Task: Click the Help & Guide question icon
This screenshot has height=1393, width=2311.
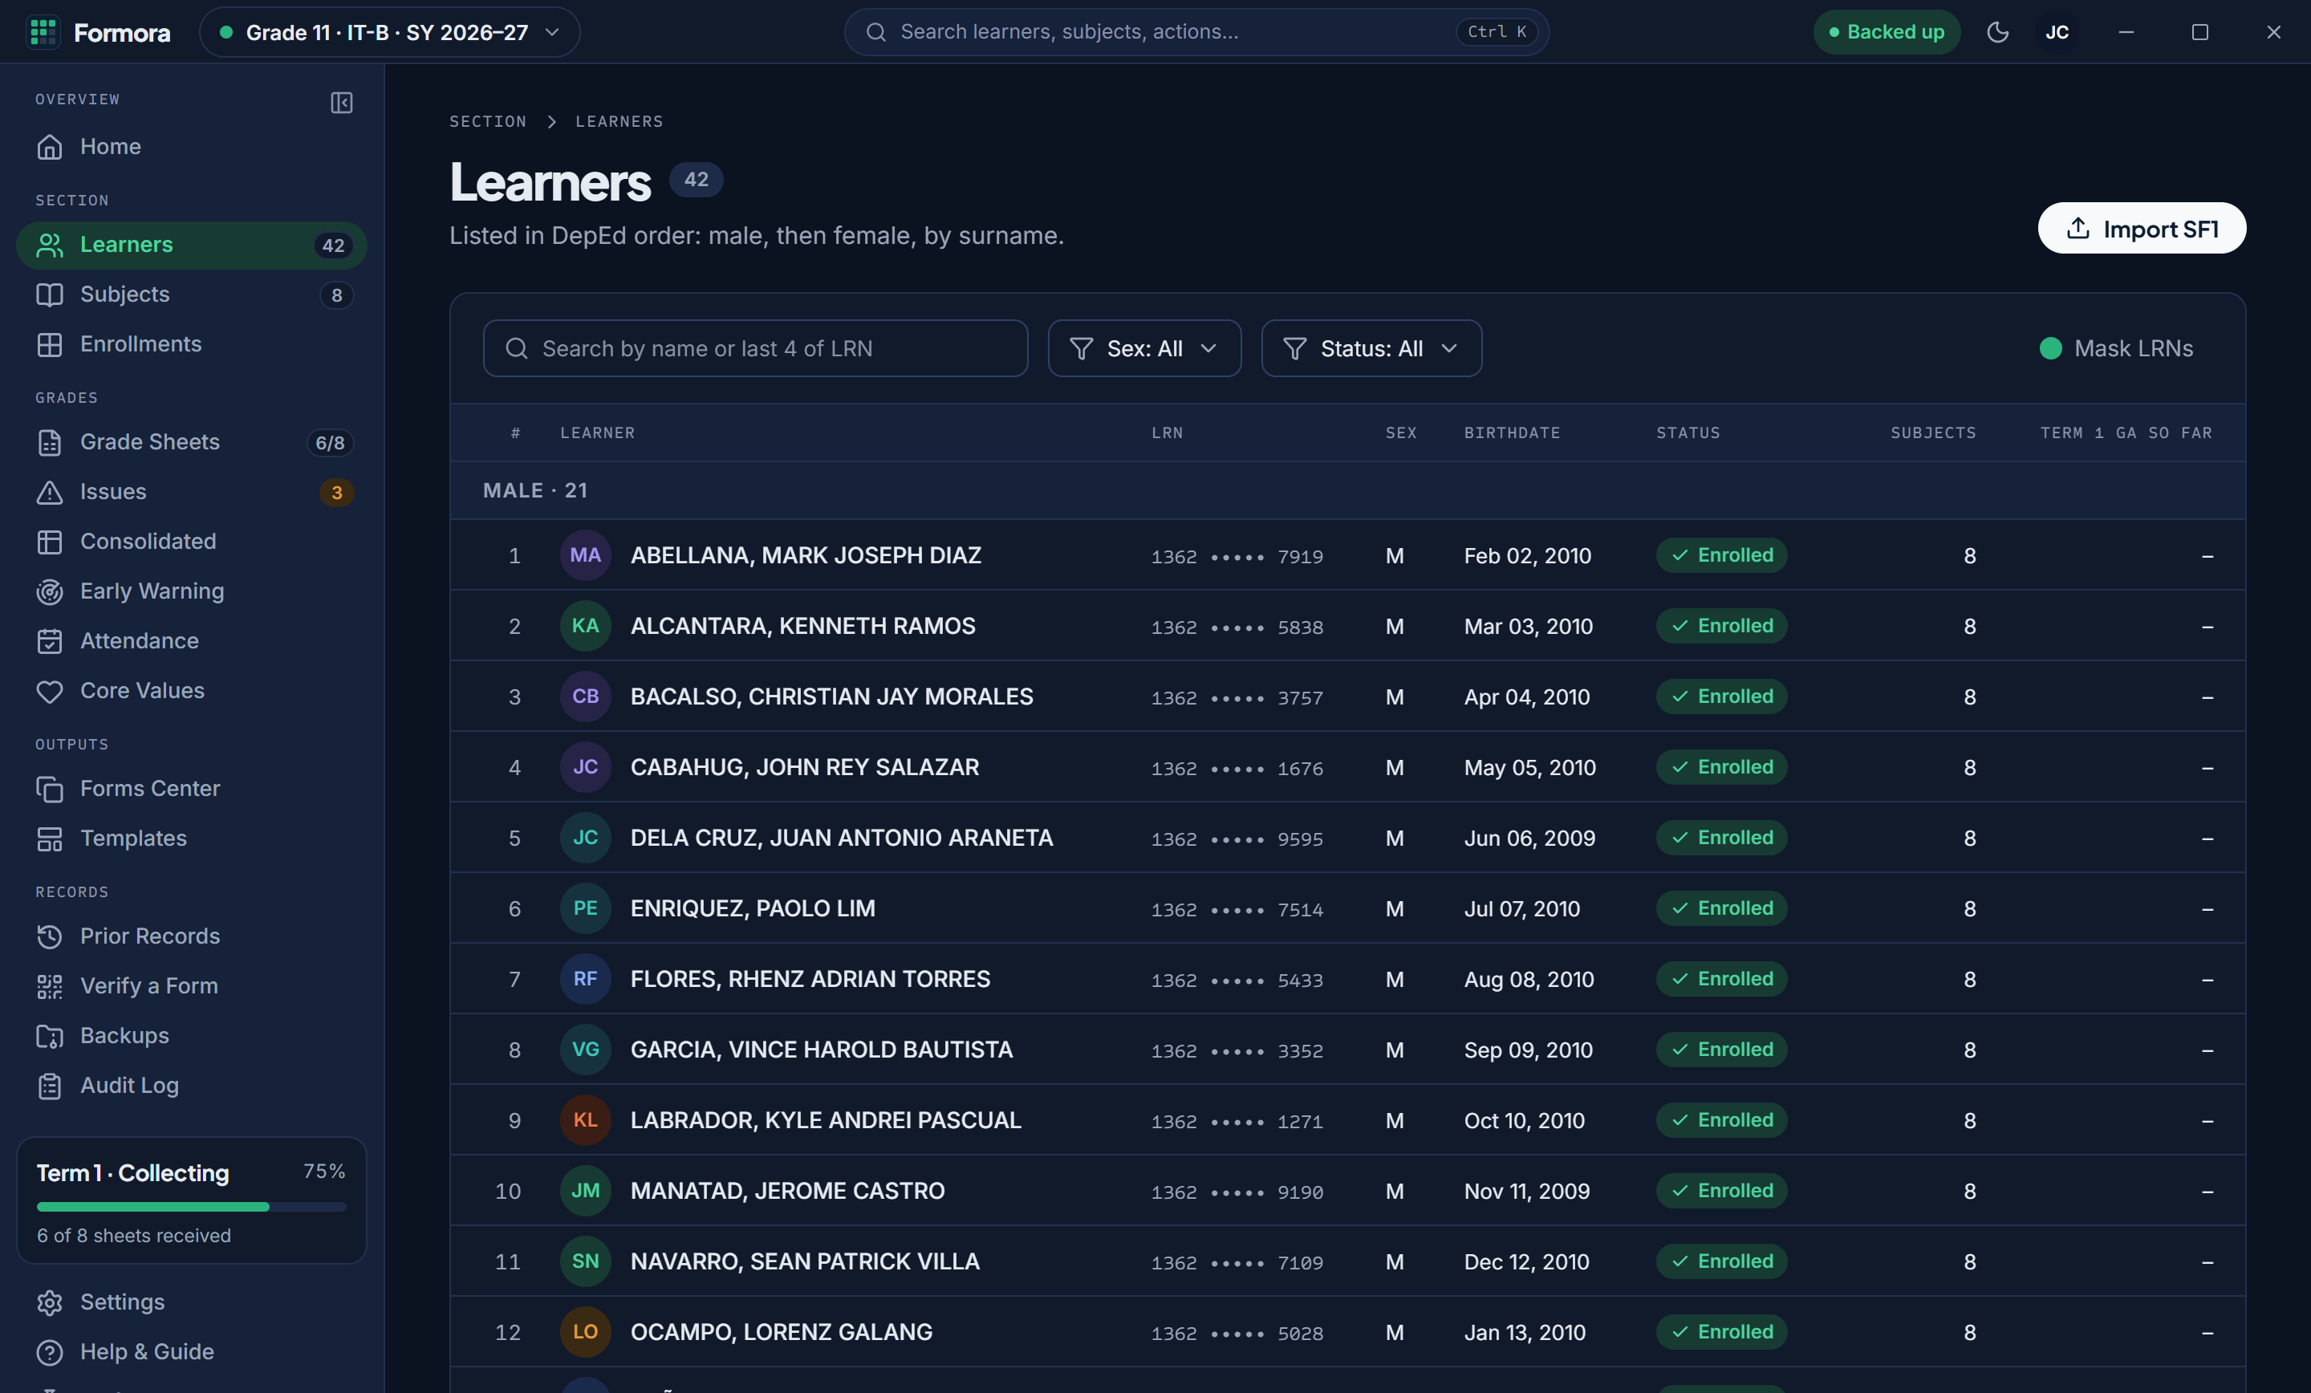Action: tap(50, 1352)
